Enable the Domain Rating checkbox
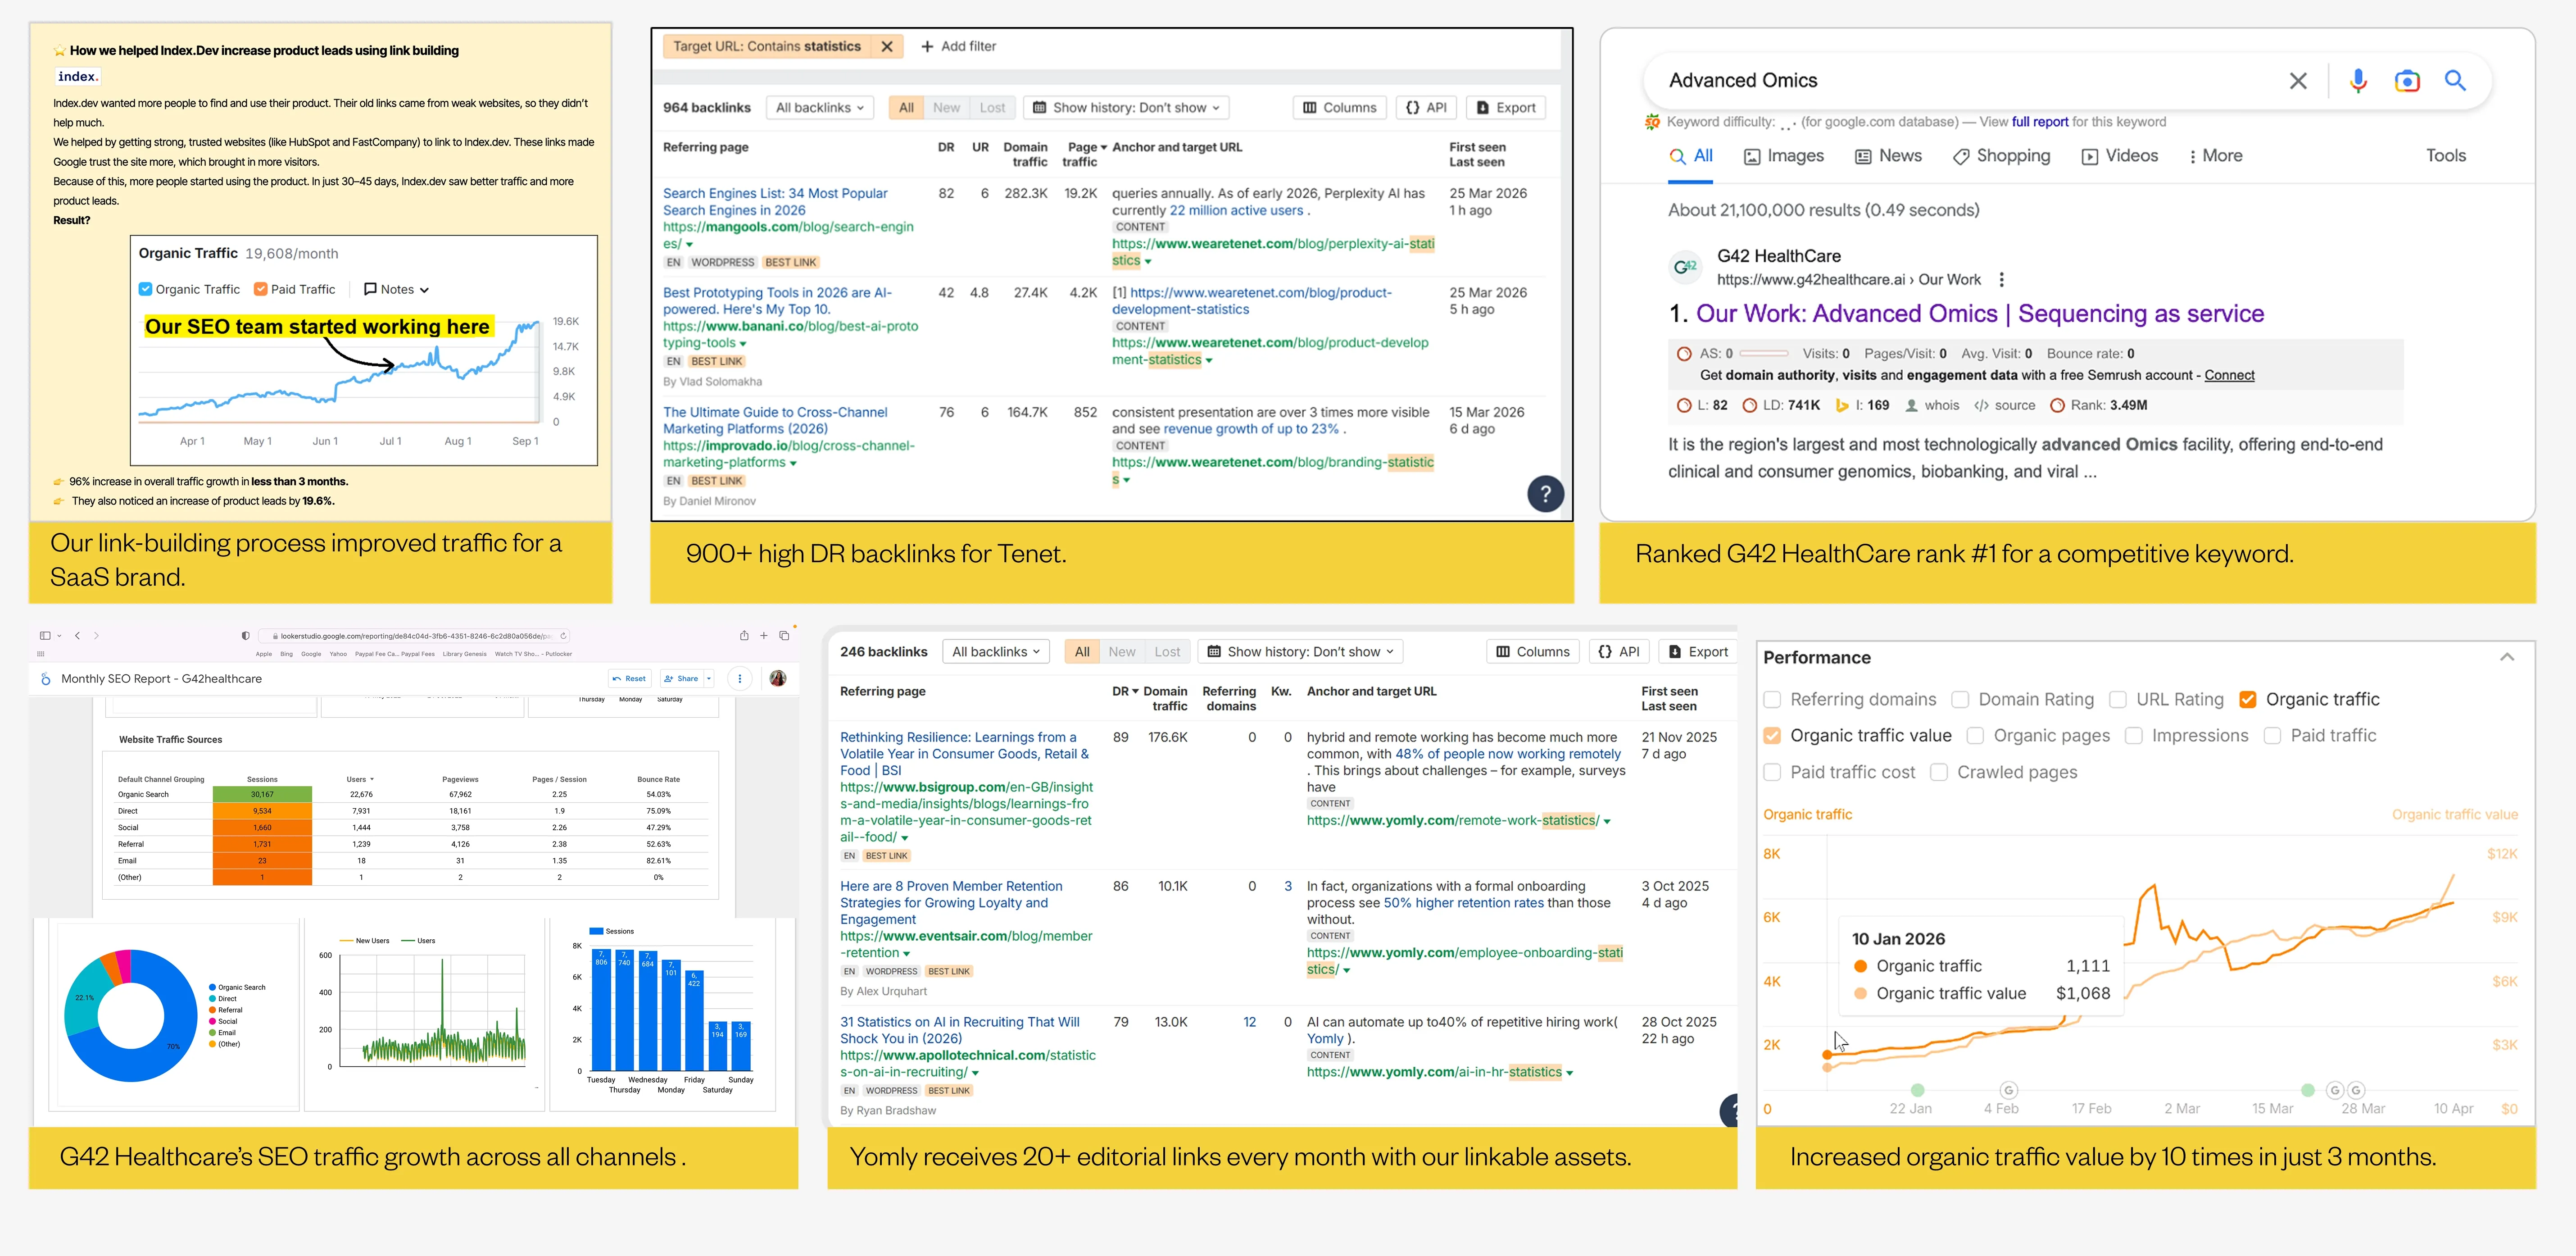Screen dimensions: 2576x1256 pyautogui.click(x=1960, y=700)
